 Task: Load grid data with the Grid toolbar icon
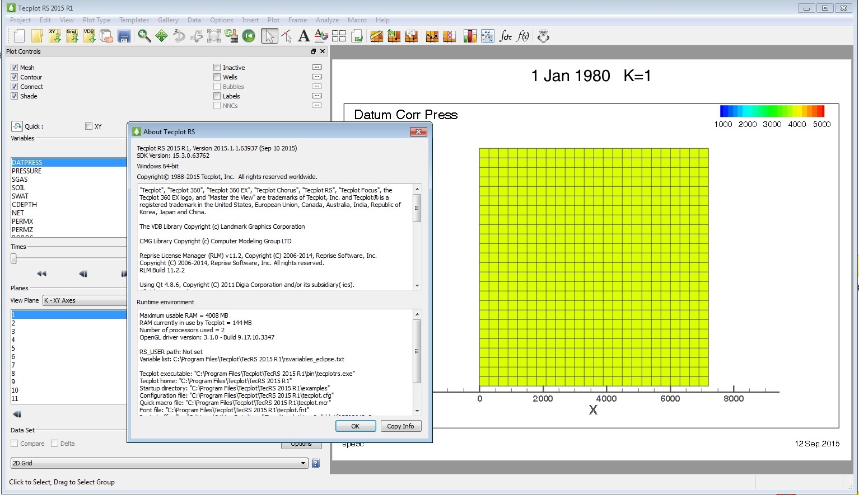pos(72,36)
